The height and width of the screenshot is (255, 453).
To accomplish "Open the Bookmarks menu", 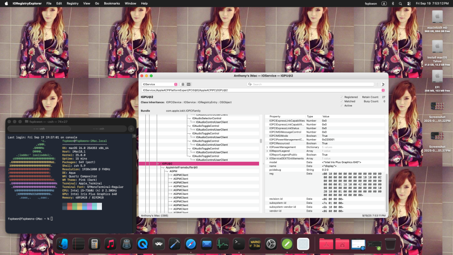I will click(x=112, y=4).
